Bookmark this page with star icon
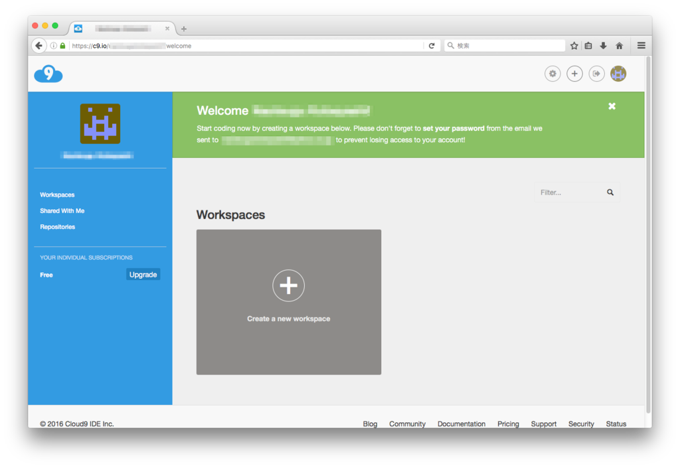 click(574, 46)
